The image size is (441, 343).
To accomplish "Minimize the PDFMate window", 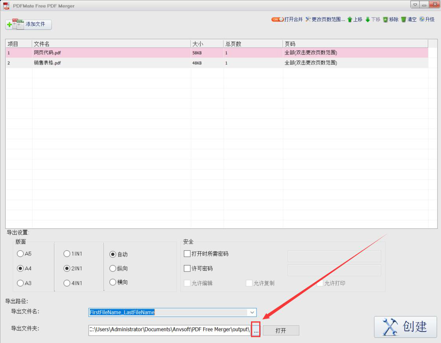I will point(424,5).
